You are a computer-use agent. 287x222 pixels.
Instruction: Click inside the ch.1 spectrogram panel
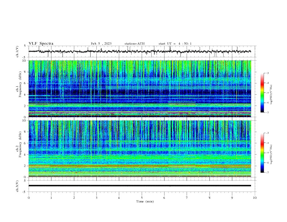coord(140,89)
